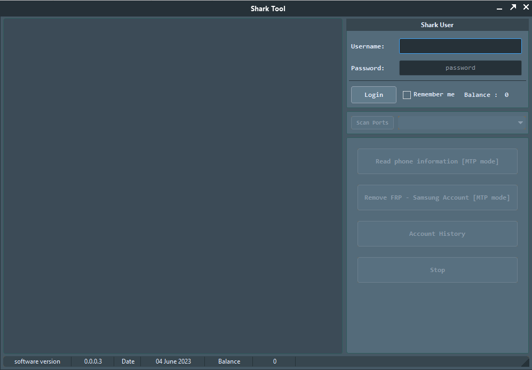Select Read phone information [MTP mode]

[437, 161]
